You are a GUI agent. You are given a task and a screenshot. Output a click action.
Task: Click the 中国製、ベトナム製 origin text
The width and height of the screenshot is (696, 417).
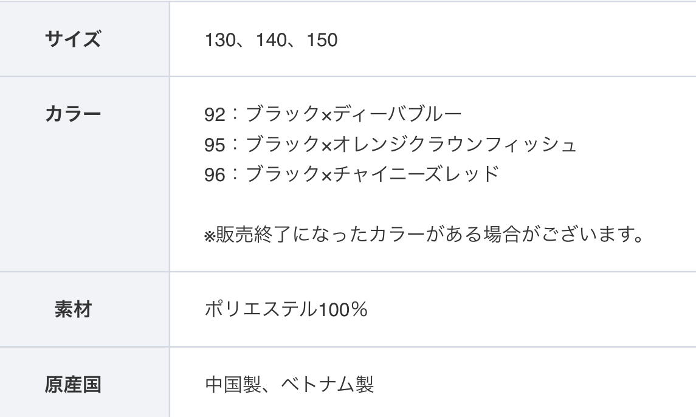coord(289,385)
